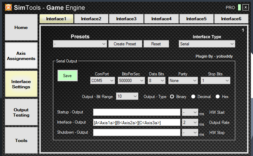Go to the Home section
Image resolution: width=253 pixels, height=156 pixels.
click(x=21, y=27)
